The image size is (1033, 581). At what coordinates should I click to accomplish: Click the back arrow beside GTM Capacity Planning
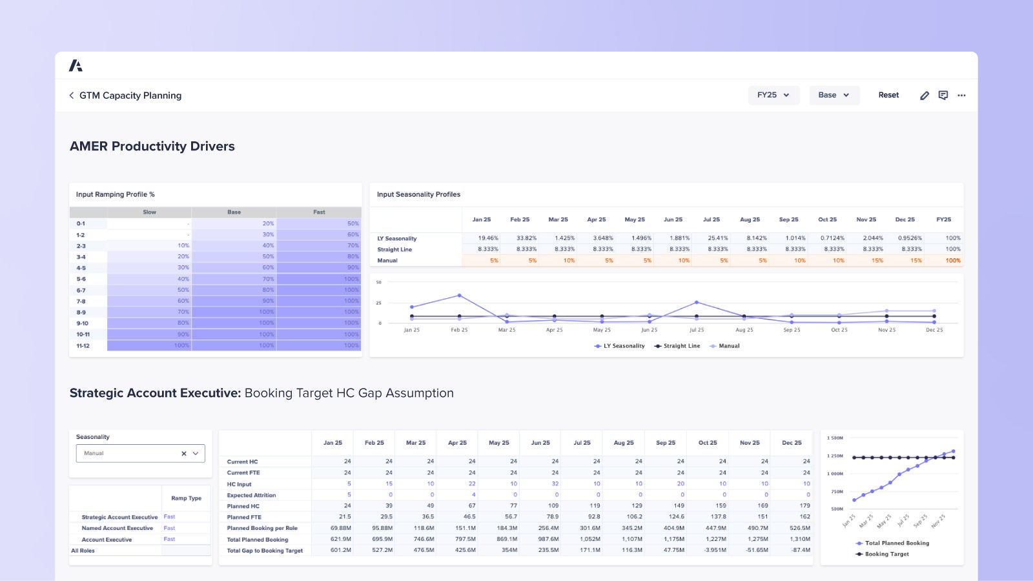pyautogui.click(x=71, y=95)
